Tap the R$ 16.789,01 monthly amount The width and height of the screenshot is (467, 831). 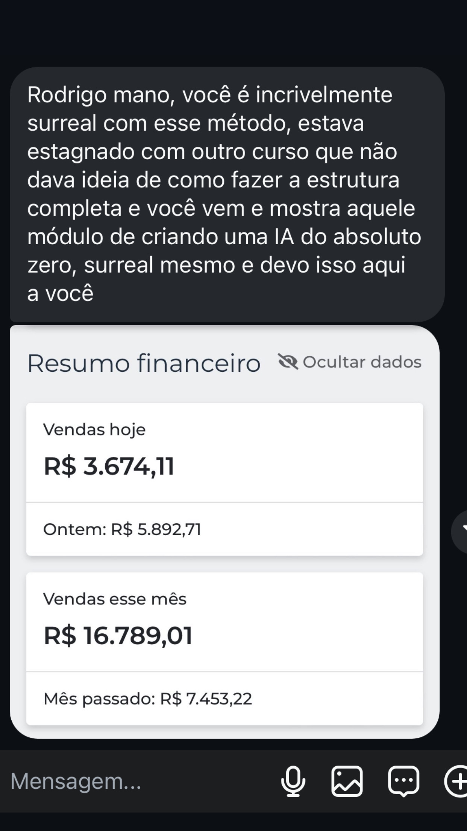coord(118,636)
